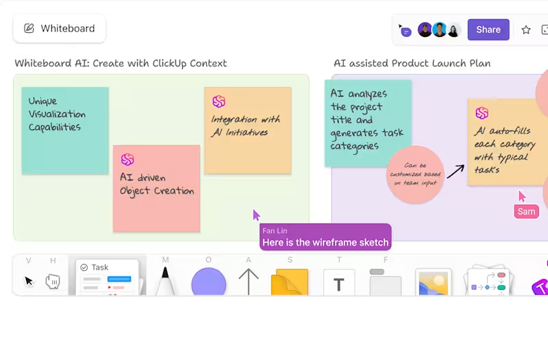Toggle the cursor chat comment icon
This screenshot has width=548, height=355.
coord(406,30)
